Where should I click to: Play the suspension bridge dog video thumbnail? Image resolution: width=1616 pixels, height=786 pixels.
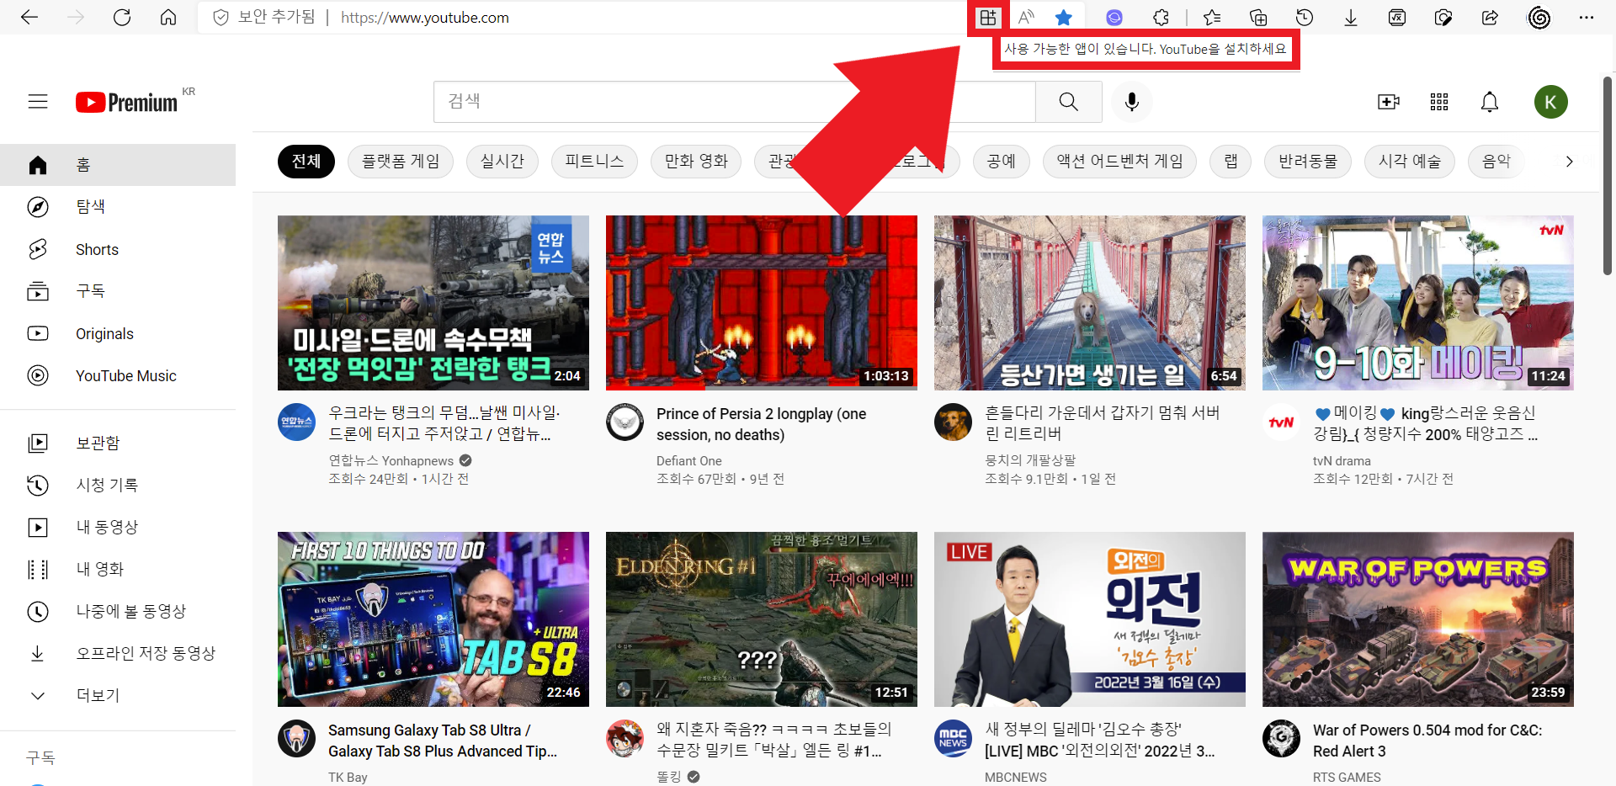pyautogui.click(x=1090, y=303)
